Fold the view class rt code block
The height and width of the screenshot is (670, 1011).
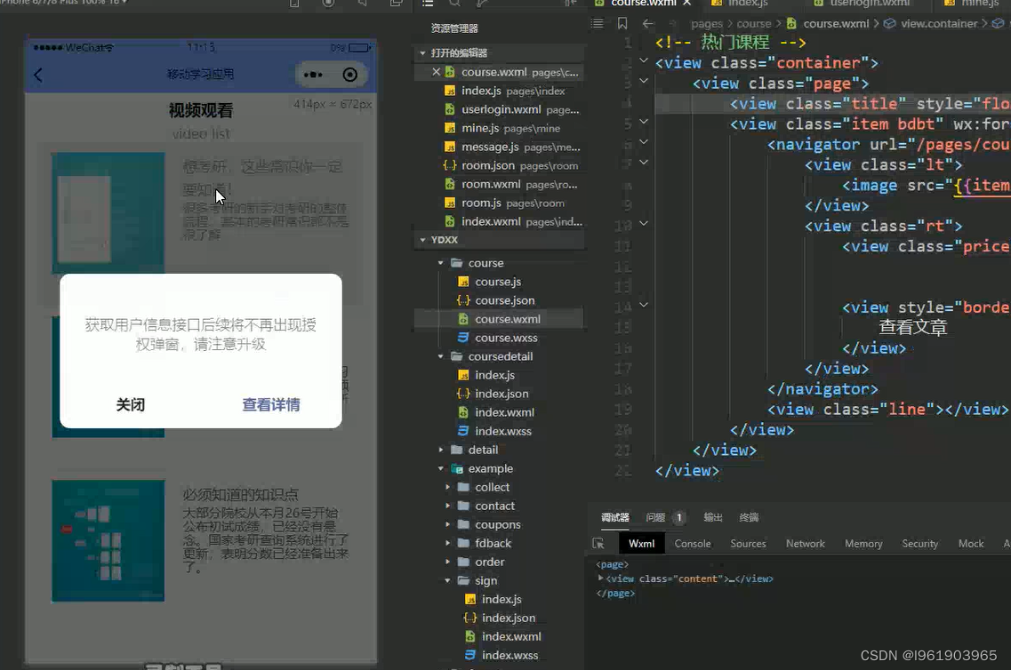point(644,224)
